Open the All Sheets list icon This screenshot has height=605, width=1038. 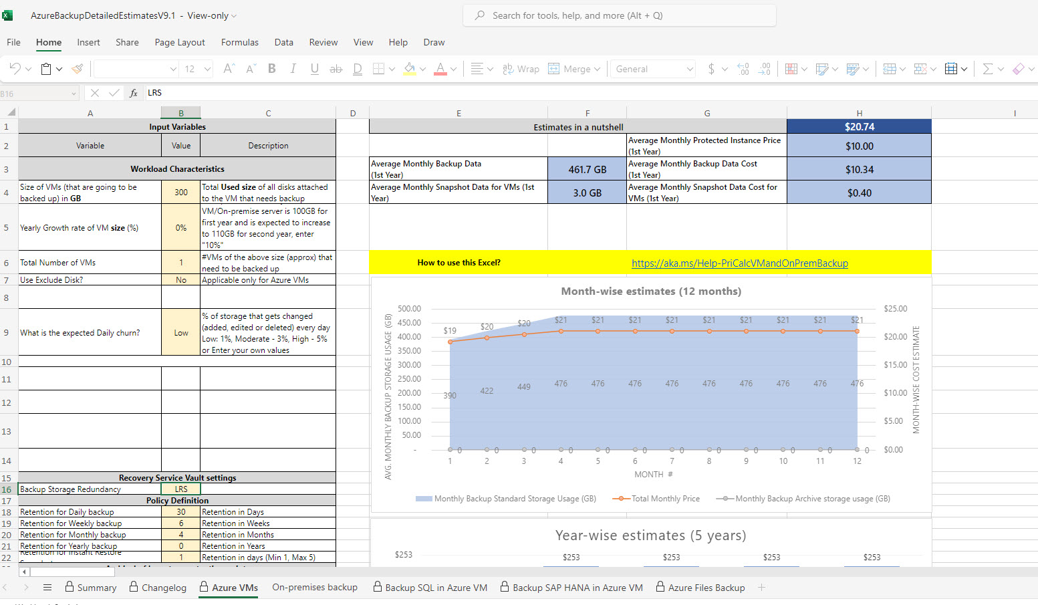click(x=47, y=588)
